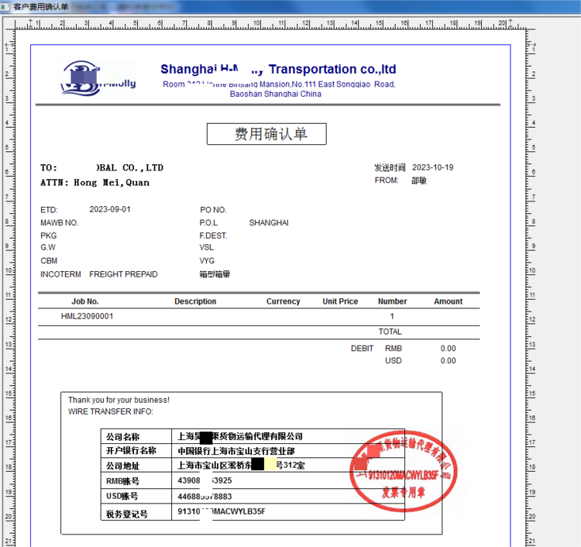Click the window icon in title bar
581x547 pixels.
(5, 7)
